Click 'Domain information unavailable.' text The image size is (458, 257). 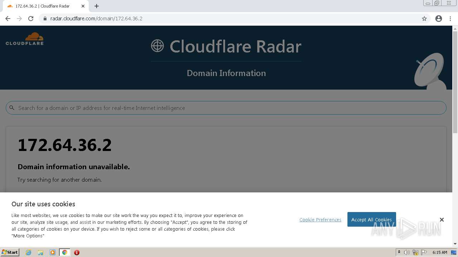pyautogui.click(x=74, y=167)
